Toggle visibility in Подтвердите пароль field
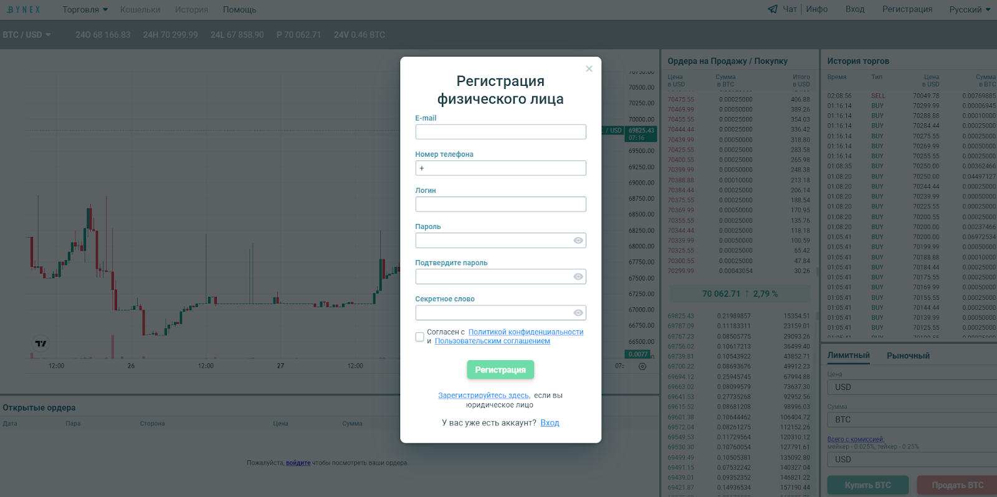The width and height of the screenshot is (997, 497). tap(578, 277)
